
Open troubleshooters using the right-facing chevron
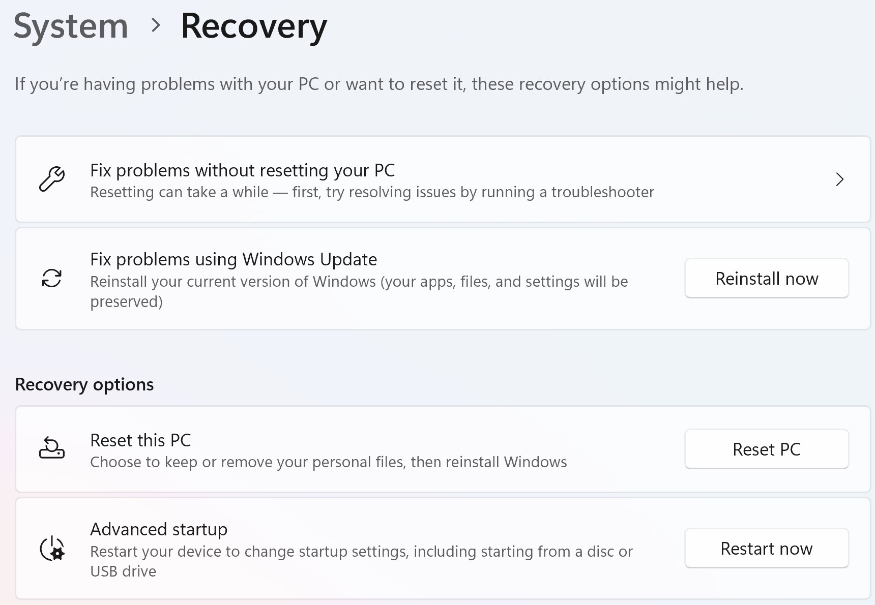(x=840, y=179)
